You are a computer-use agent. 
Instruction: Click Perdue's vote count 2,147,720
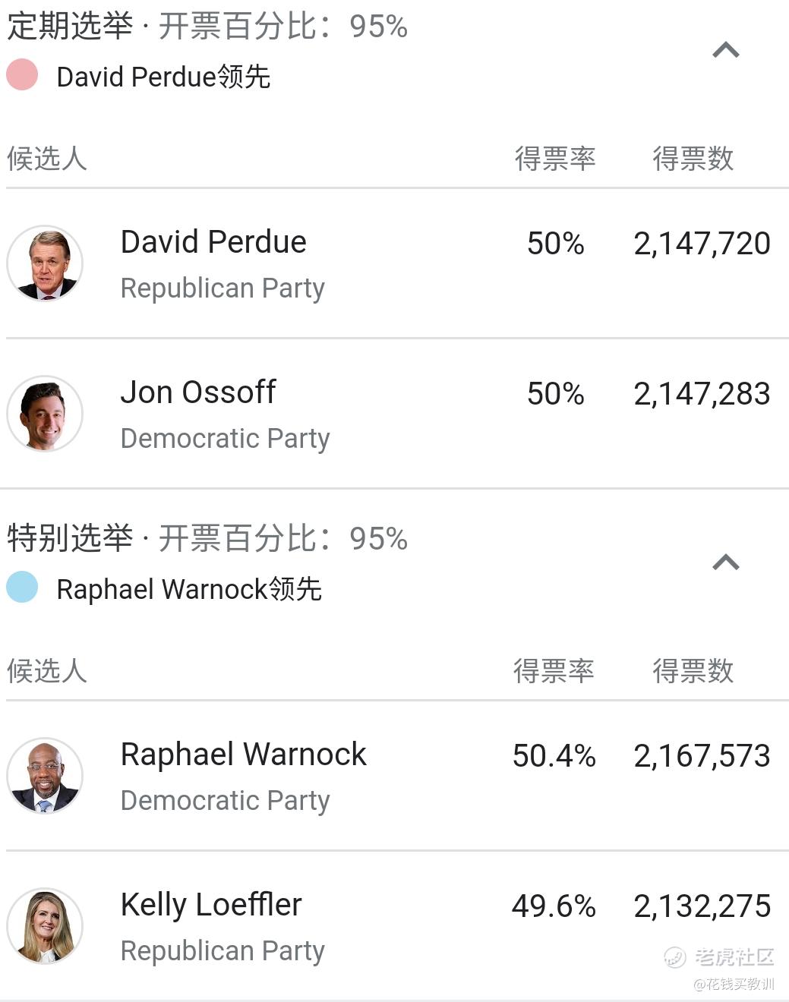pyautogui.click(x=702, y=244)
